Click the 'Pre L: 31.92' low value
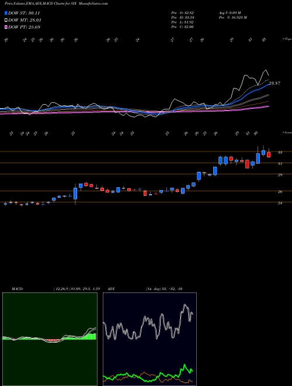Viewport: 292px width, 386px height. click(x=182, y=22)
